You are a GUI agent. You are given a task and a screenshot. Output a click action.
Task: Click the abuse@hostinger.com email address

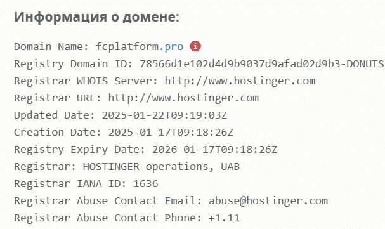point(268,201)
